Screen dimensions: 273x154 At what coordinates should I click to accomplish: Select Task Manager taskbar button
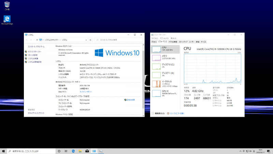(101, 151)
